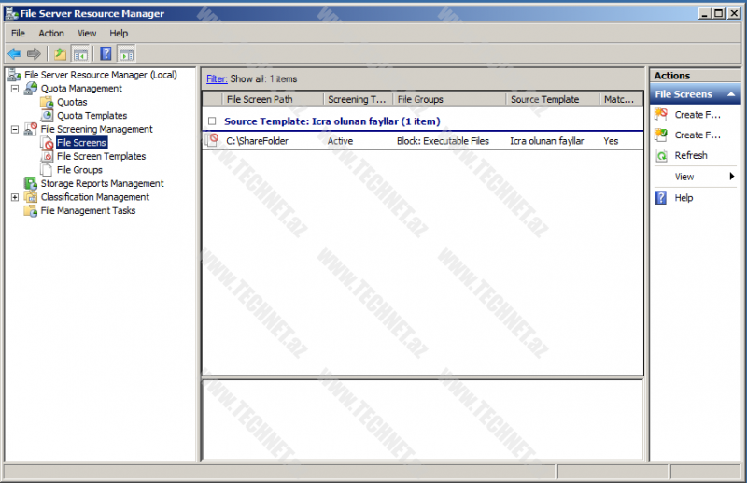Click the Create File Screen Exception icon with green check
The width and height of the screenshot is (747, 483).
661,135
